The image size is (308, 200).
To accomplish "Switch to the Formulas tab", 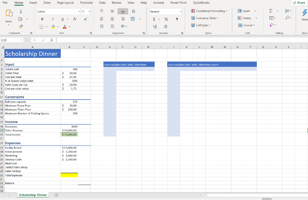I will (x=86, y=3).
